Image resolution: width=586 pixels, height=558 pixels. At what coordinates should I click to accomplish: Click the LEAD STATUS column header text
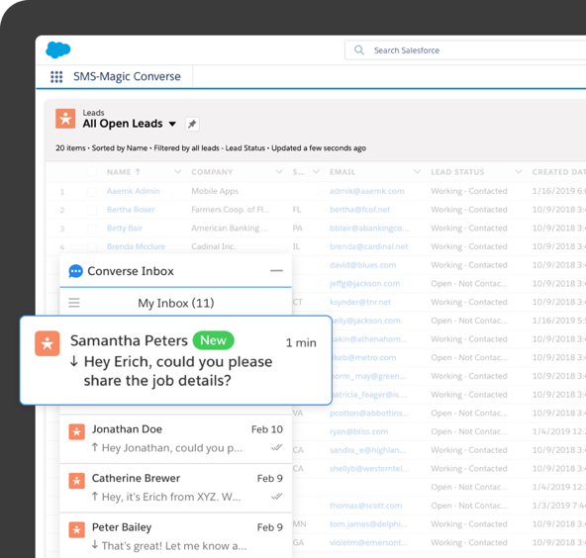(x=457, y=172)
